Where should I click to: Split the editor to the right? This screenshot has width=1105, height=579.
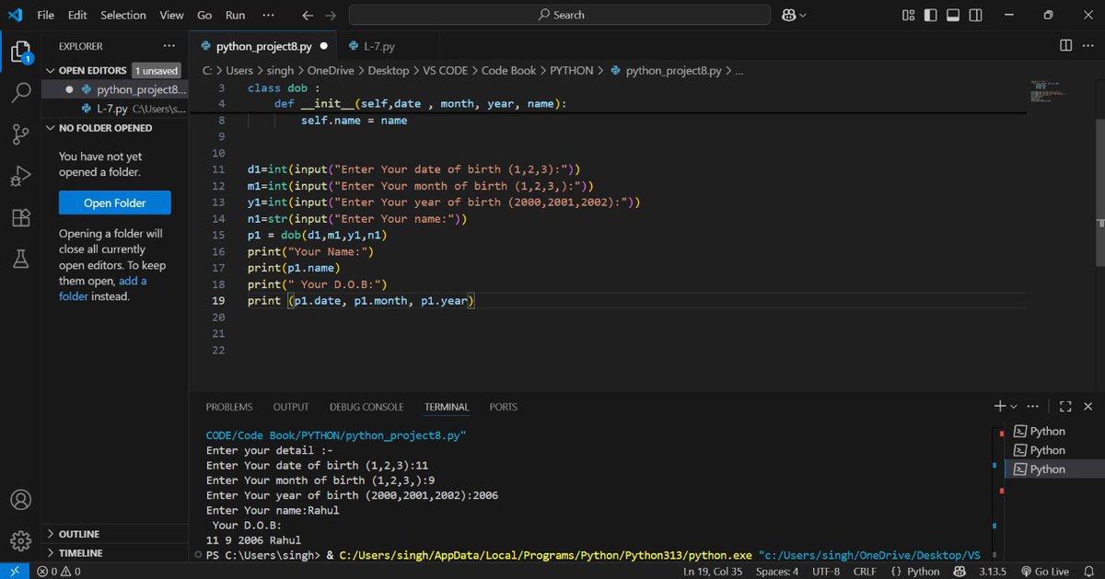(1065, 46)
